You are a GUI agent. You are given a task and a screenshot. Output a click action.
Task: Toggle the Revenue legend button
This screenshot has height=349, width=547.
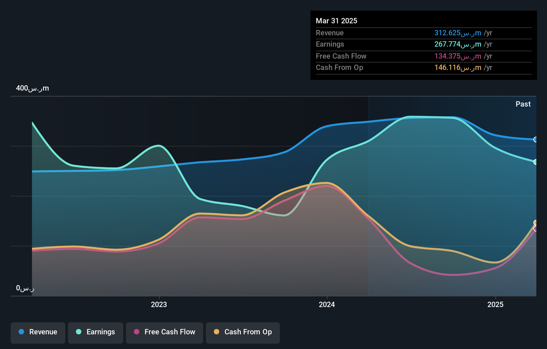click(x=38, y=333)
